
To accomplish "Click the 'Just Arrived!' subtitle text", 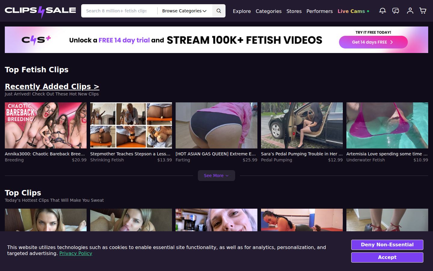I will [52, 94].
